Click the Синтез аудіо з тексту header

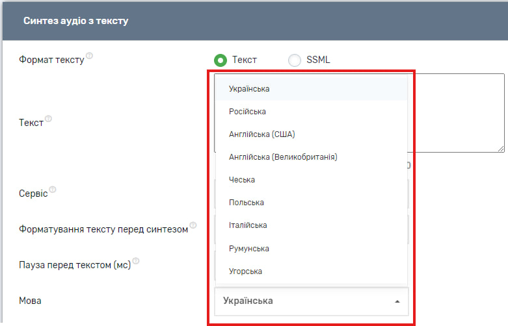click(76, 21)
